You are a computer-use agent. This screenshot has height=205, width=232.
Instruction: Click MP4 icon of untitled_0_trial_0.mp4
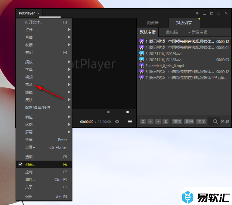coord(142,66)
